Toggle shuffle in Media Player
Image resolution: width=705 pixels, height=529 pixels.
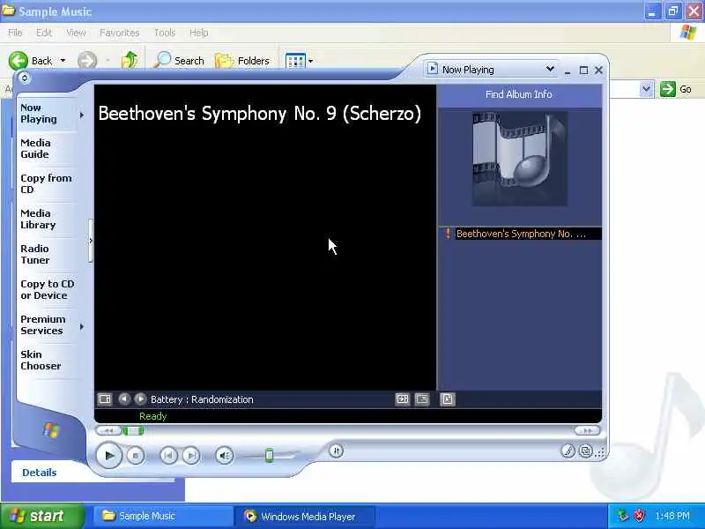pos(337,451)
